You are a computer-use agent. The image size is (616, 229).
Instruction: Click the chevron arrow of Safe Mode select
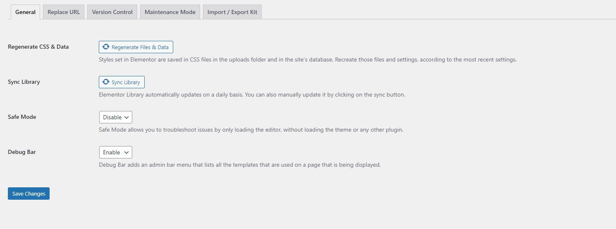tap(127, 117)
